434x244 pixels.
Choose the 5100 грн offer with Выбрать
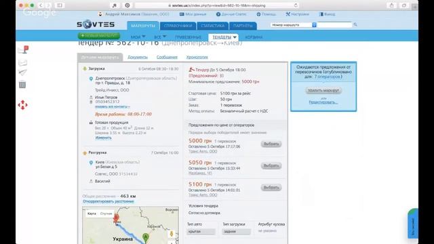271,187
